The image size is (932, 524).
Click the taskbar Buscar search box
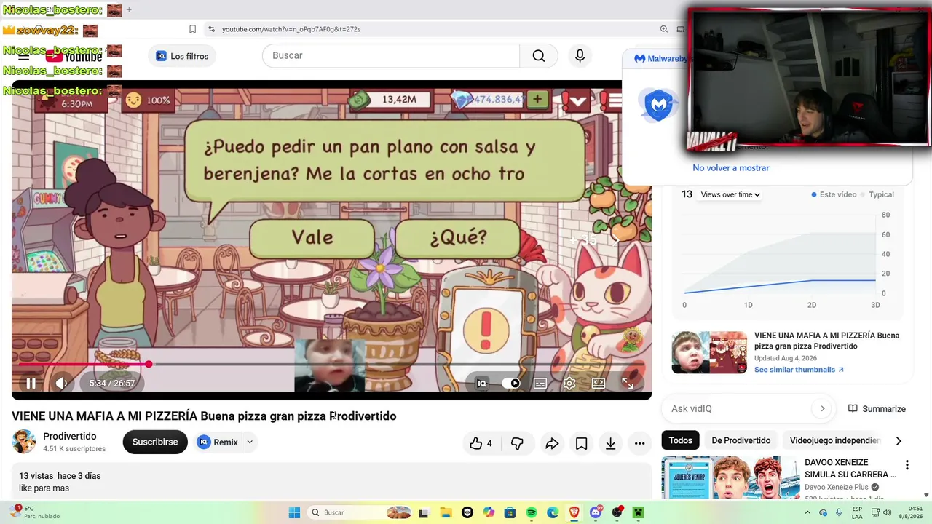click(x=360, y=512)
